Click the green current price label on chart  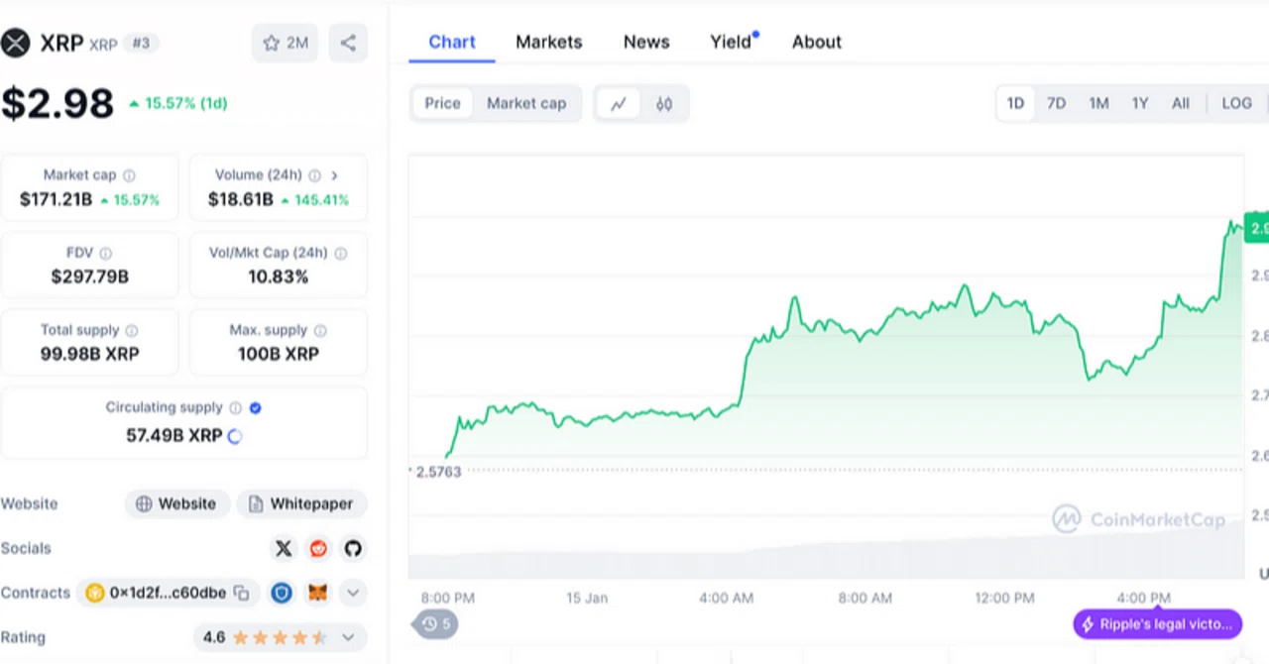pyautogui.click(x=1256, y=228)
